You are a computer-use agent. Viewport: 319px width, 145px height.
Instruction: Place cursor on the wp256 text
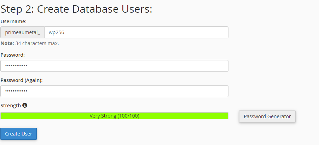[x=56, y=32]
